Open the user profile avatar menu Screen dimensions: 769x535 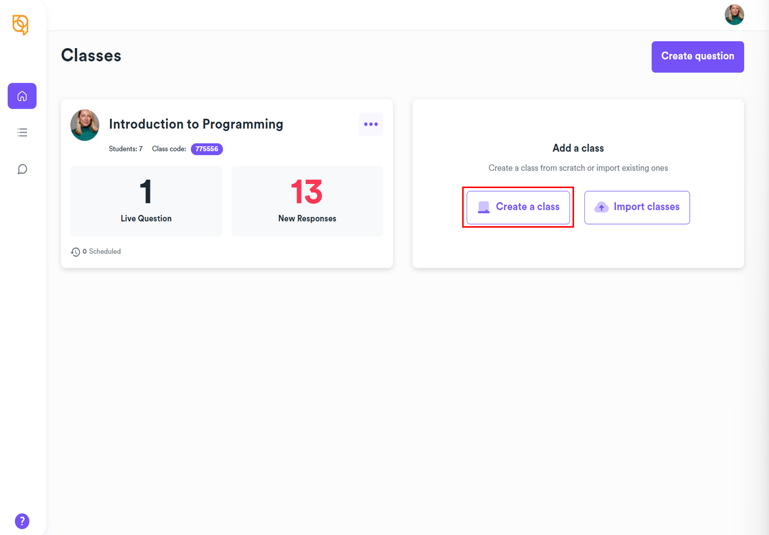(x=734, y=15)
